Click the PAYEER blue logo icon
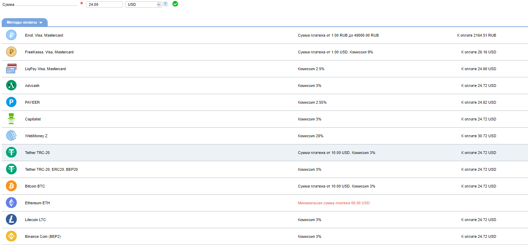Image resolution: width=528 pixels, height=245 pixels. (11, 102)
